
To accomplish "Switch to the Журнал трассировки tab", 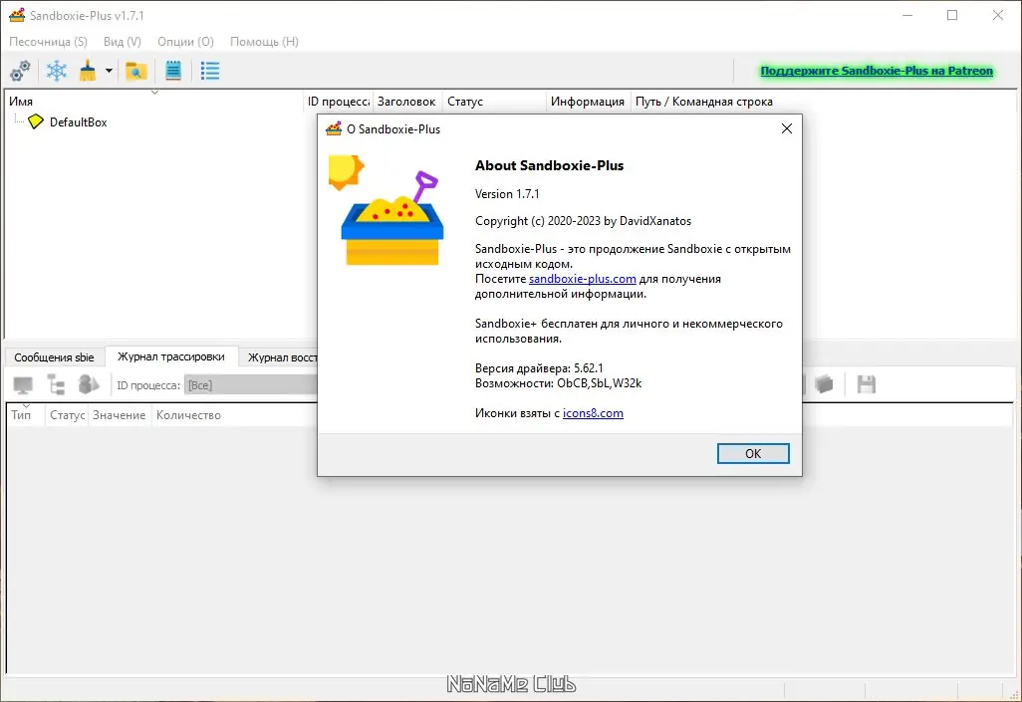I will pos(170,356).
